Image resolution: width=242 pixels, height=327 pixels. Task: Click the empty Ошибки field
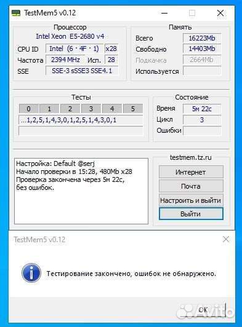pyautogui.click(x=202, y=130)
